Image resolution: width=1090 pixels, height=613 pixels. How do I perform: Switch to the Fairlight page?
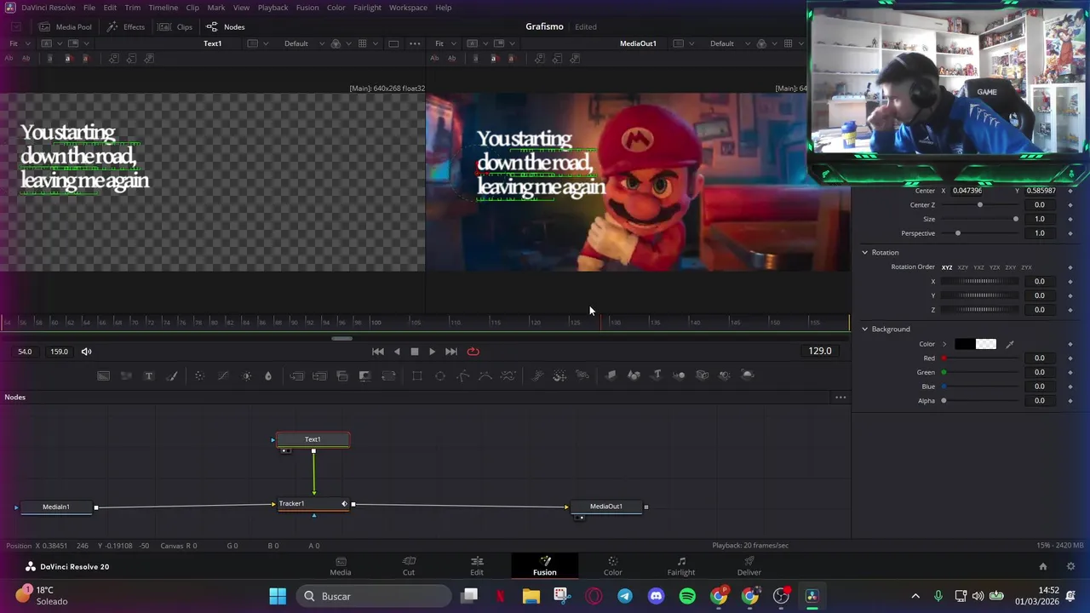(681, 566)
